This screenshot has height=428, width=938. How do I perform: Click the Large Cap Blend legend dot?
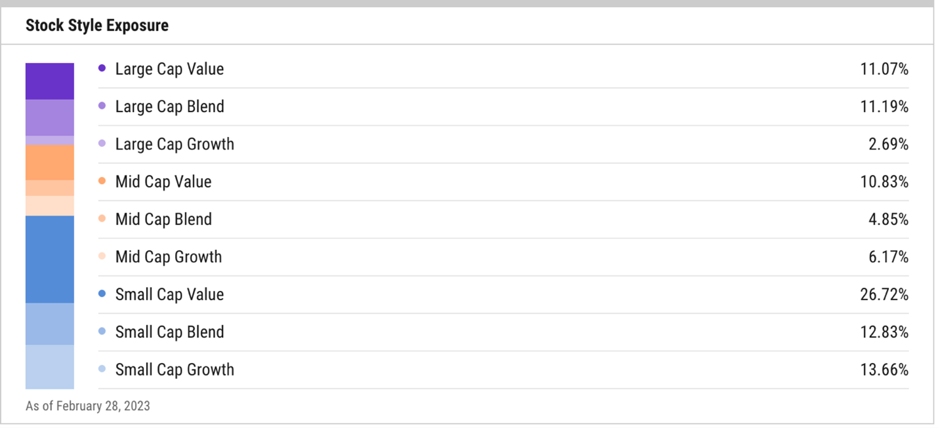pyautogui.click(x=102, y=106)
